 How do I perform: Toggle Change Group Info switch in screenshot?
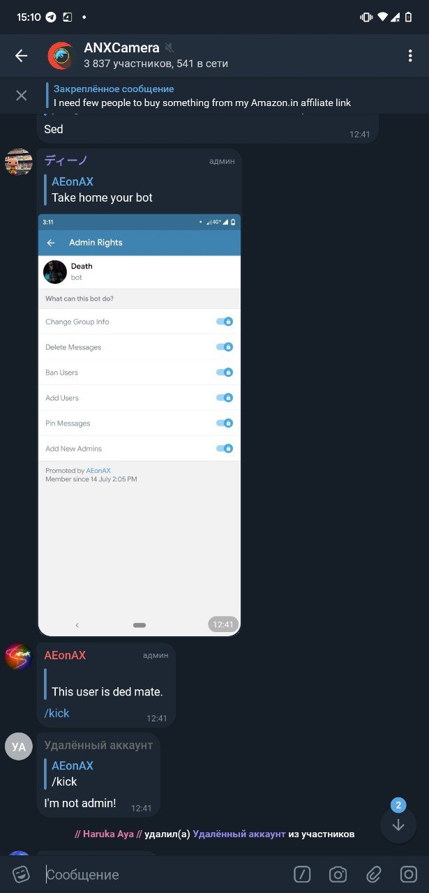pos(224,322)
